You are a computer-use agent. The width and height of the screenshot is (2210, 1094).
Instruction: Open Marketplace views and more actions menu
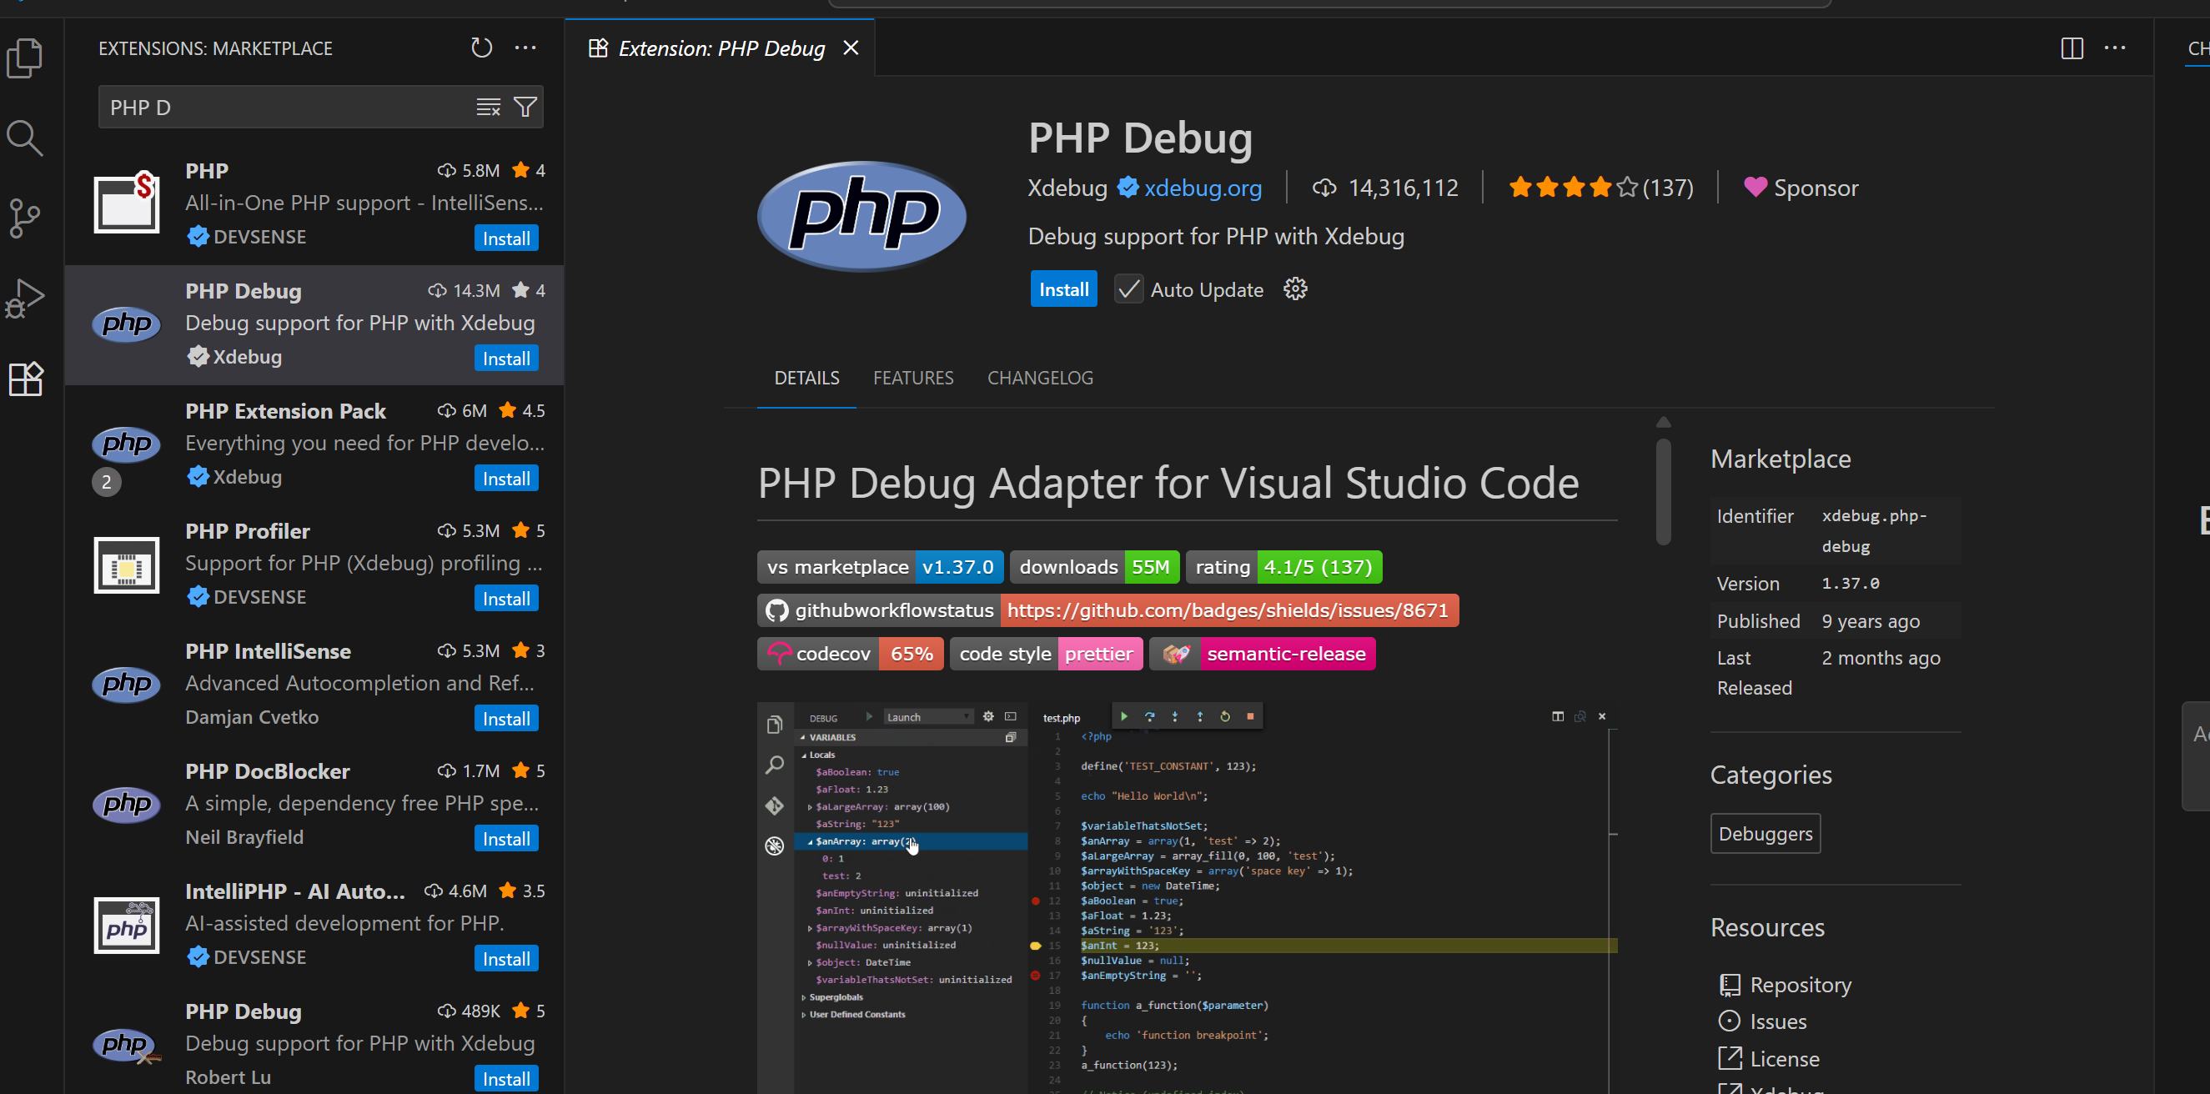pos(526,48)
